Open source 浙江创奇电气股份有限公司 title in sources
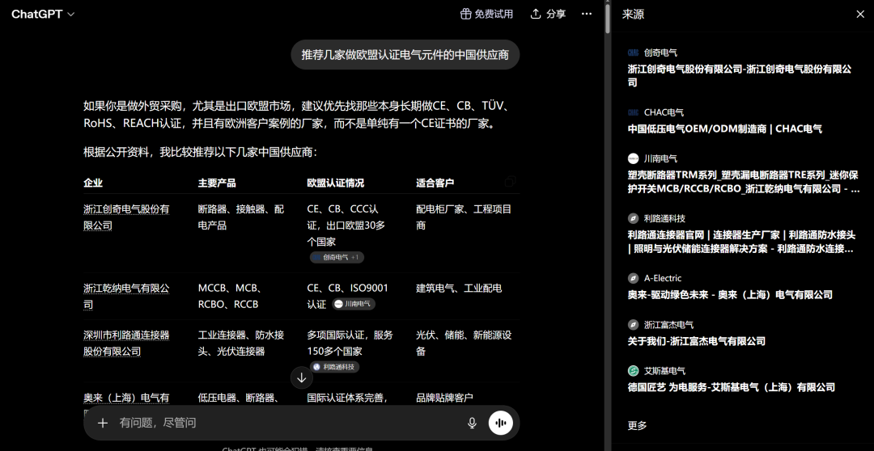The height and width of the screenshot is (451, 874). pyautogui.click(x=740, y=76)
